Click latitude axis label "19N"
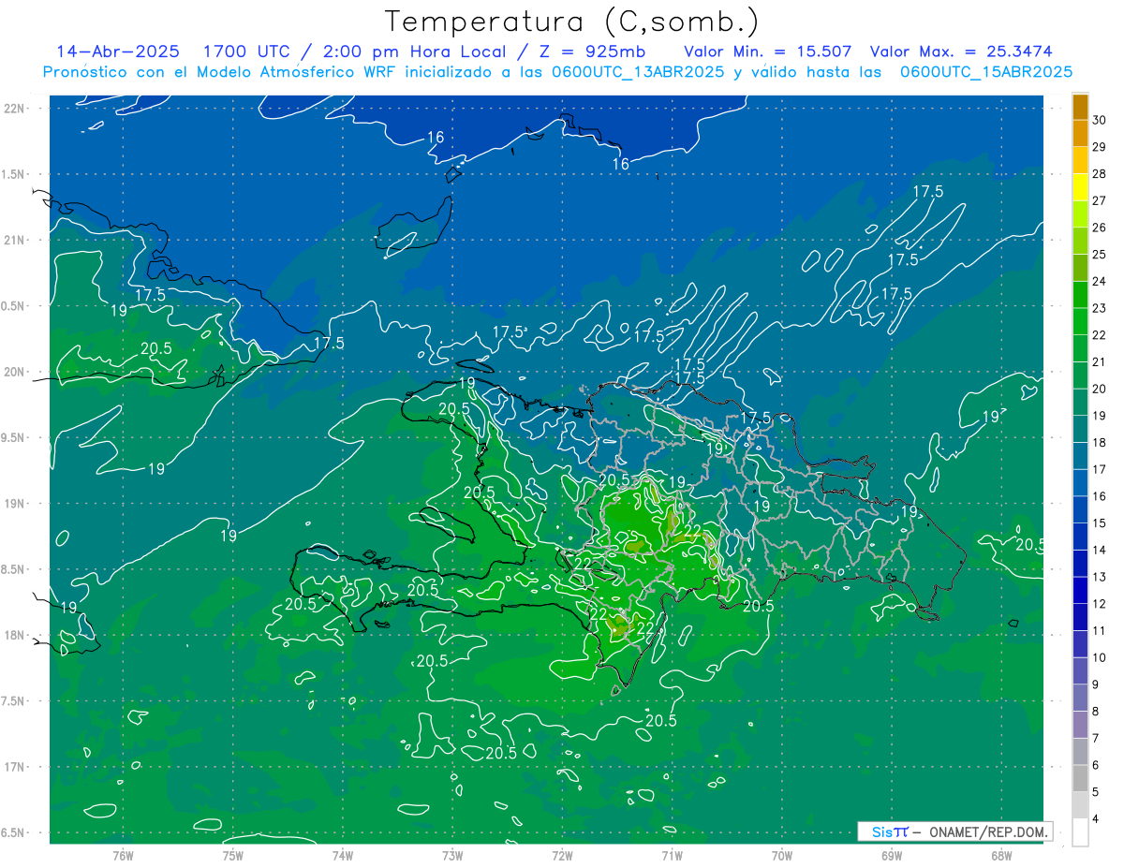Viewport: 1124px width, 868px height. point(16,504)
